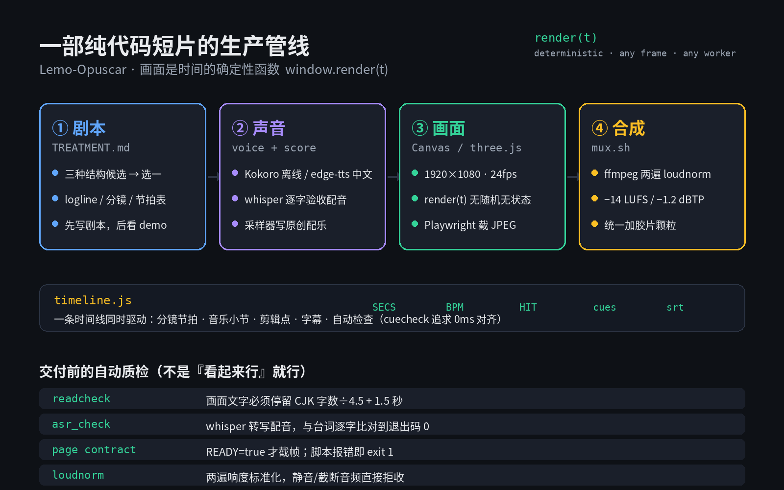The width and height of the screenshot is (784, 490).
Task: Click the srt label in timeline bar
Action: point(675,307)
